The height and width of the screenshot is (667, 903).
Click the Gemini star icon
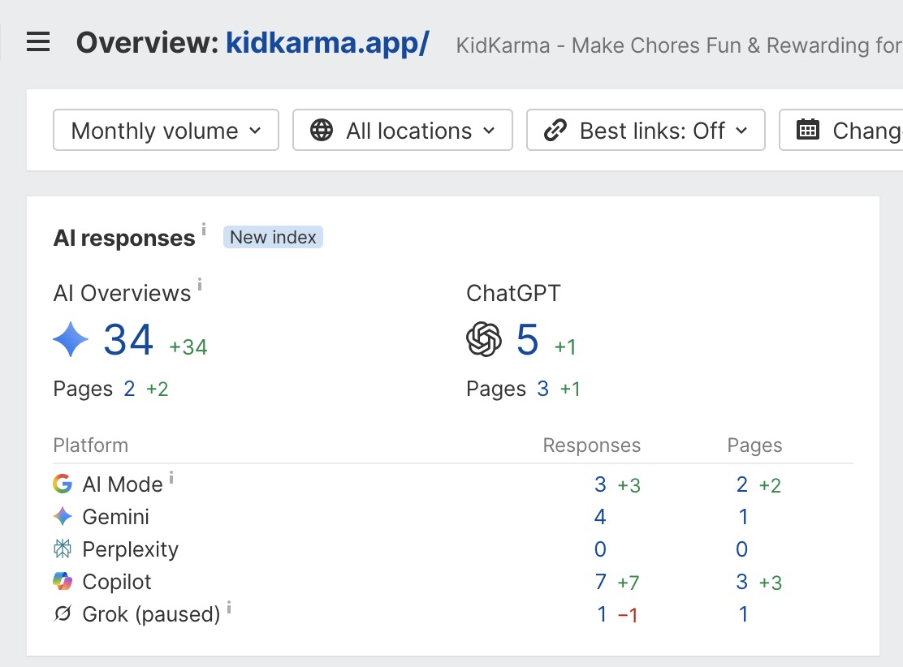pyautogui.click(x=63, y=516)
